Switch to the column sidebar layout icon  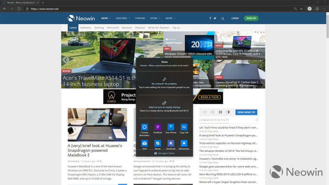[x=228, y=112]
